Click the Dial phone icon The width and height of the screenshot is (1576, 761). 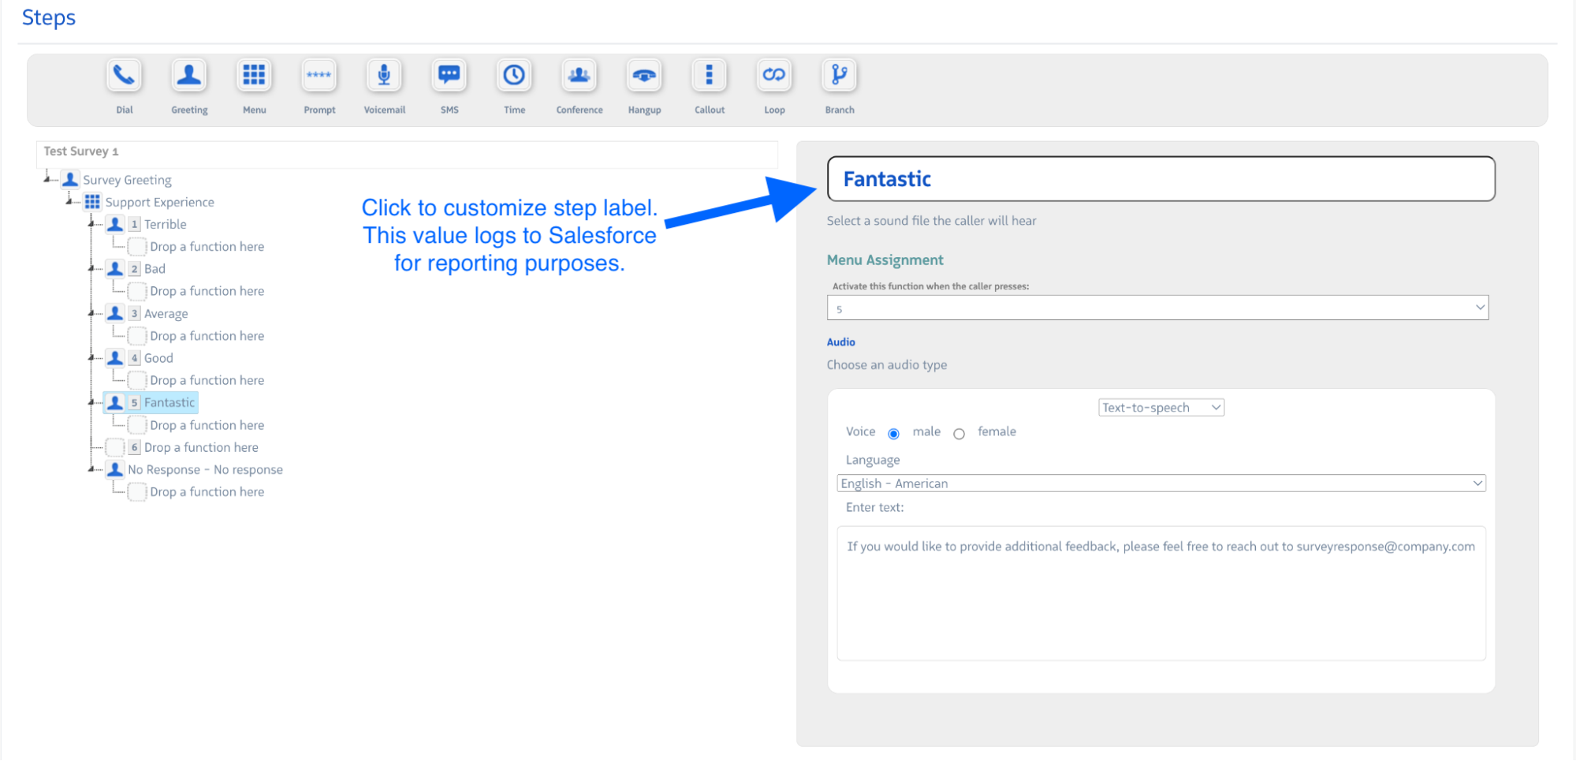[x=124, y=76]
